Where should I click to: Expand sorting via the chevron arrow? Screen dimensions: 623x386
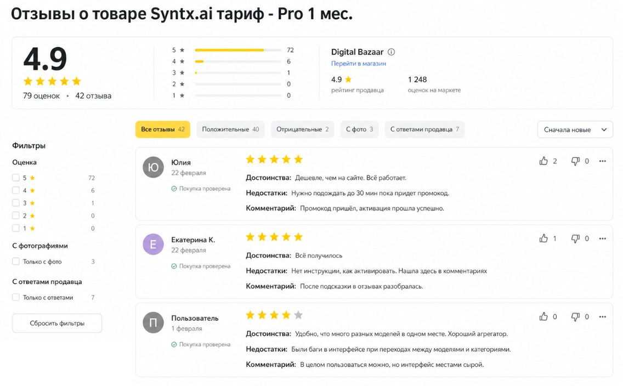604,129
